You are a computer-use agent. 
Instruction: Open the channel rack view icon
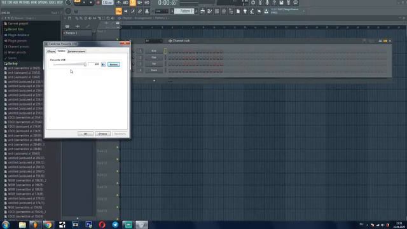tap(217, 11)
